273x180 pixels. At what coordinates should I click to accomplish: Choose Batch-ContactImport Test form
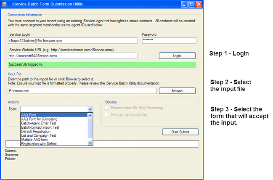pos(54,127)
